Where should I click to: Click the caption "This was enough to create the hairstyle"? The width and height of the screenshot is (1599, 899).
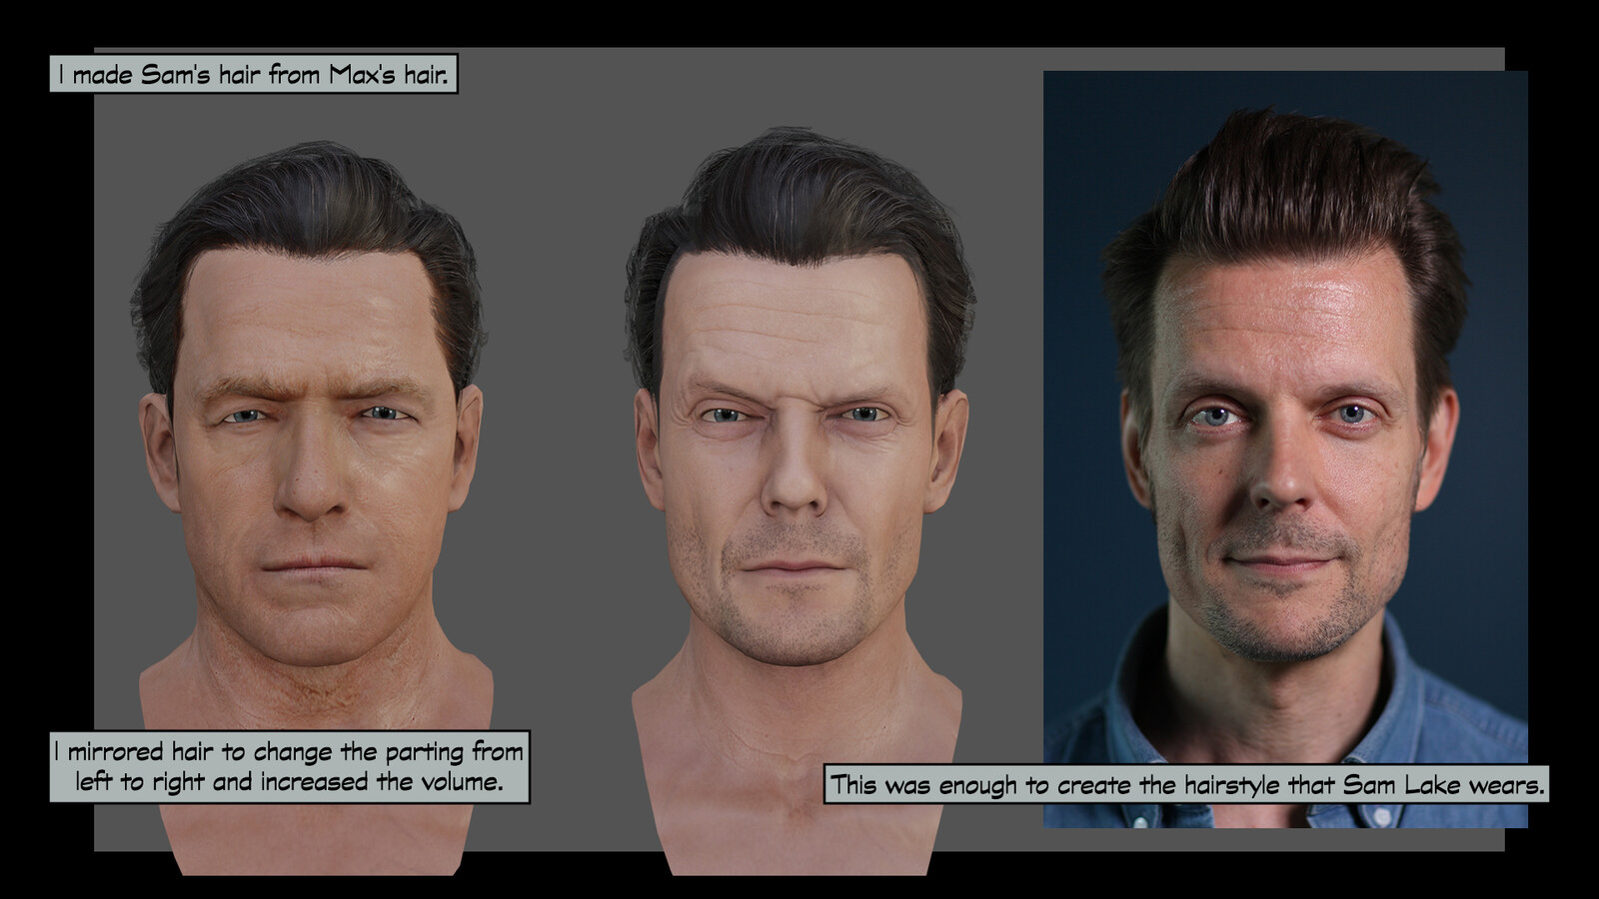coord(1186,784)
